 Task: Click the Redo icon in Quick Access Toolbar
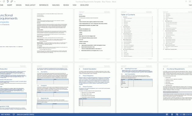pos(4,2)
